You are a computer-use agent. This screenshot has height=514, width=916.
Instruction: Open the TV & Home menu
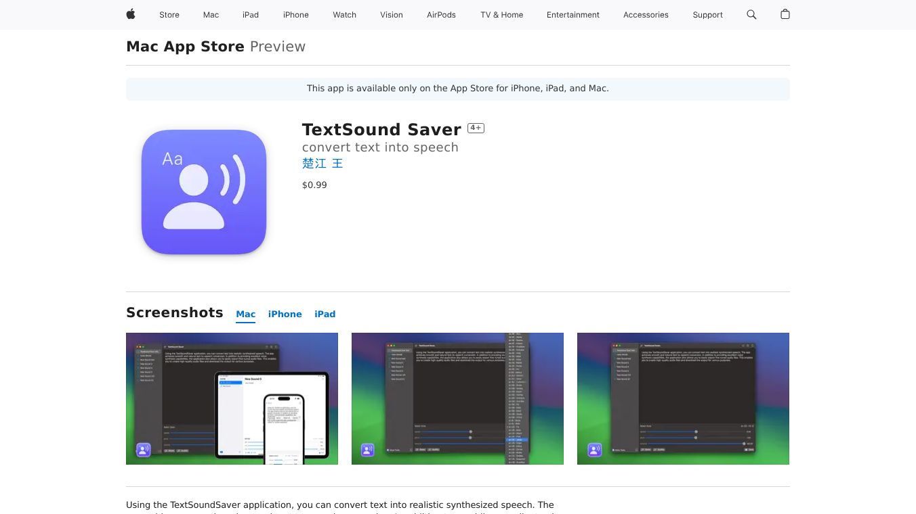coord(502,15)
